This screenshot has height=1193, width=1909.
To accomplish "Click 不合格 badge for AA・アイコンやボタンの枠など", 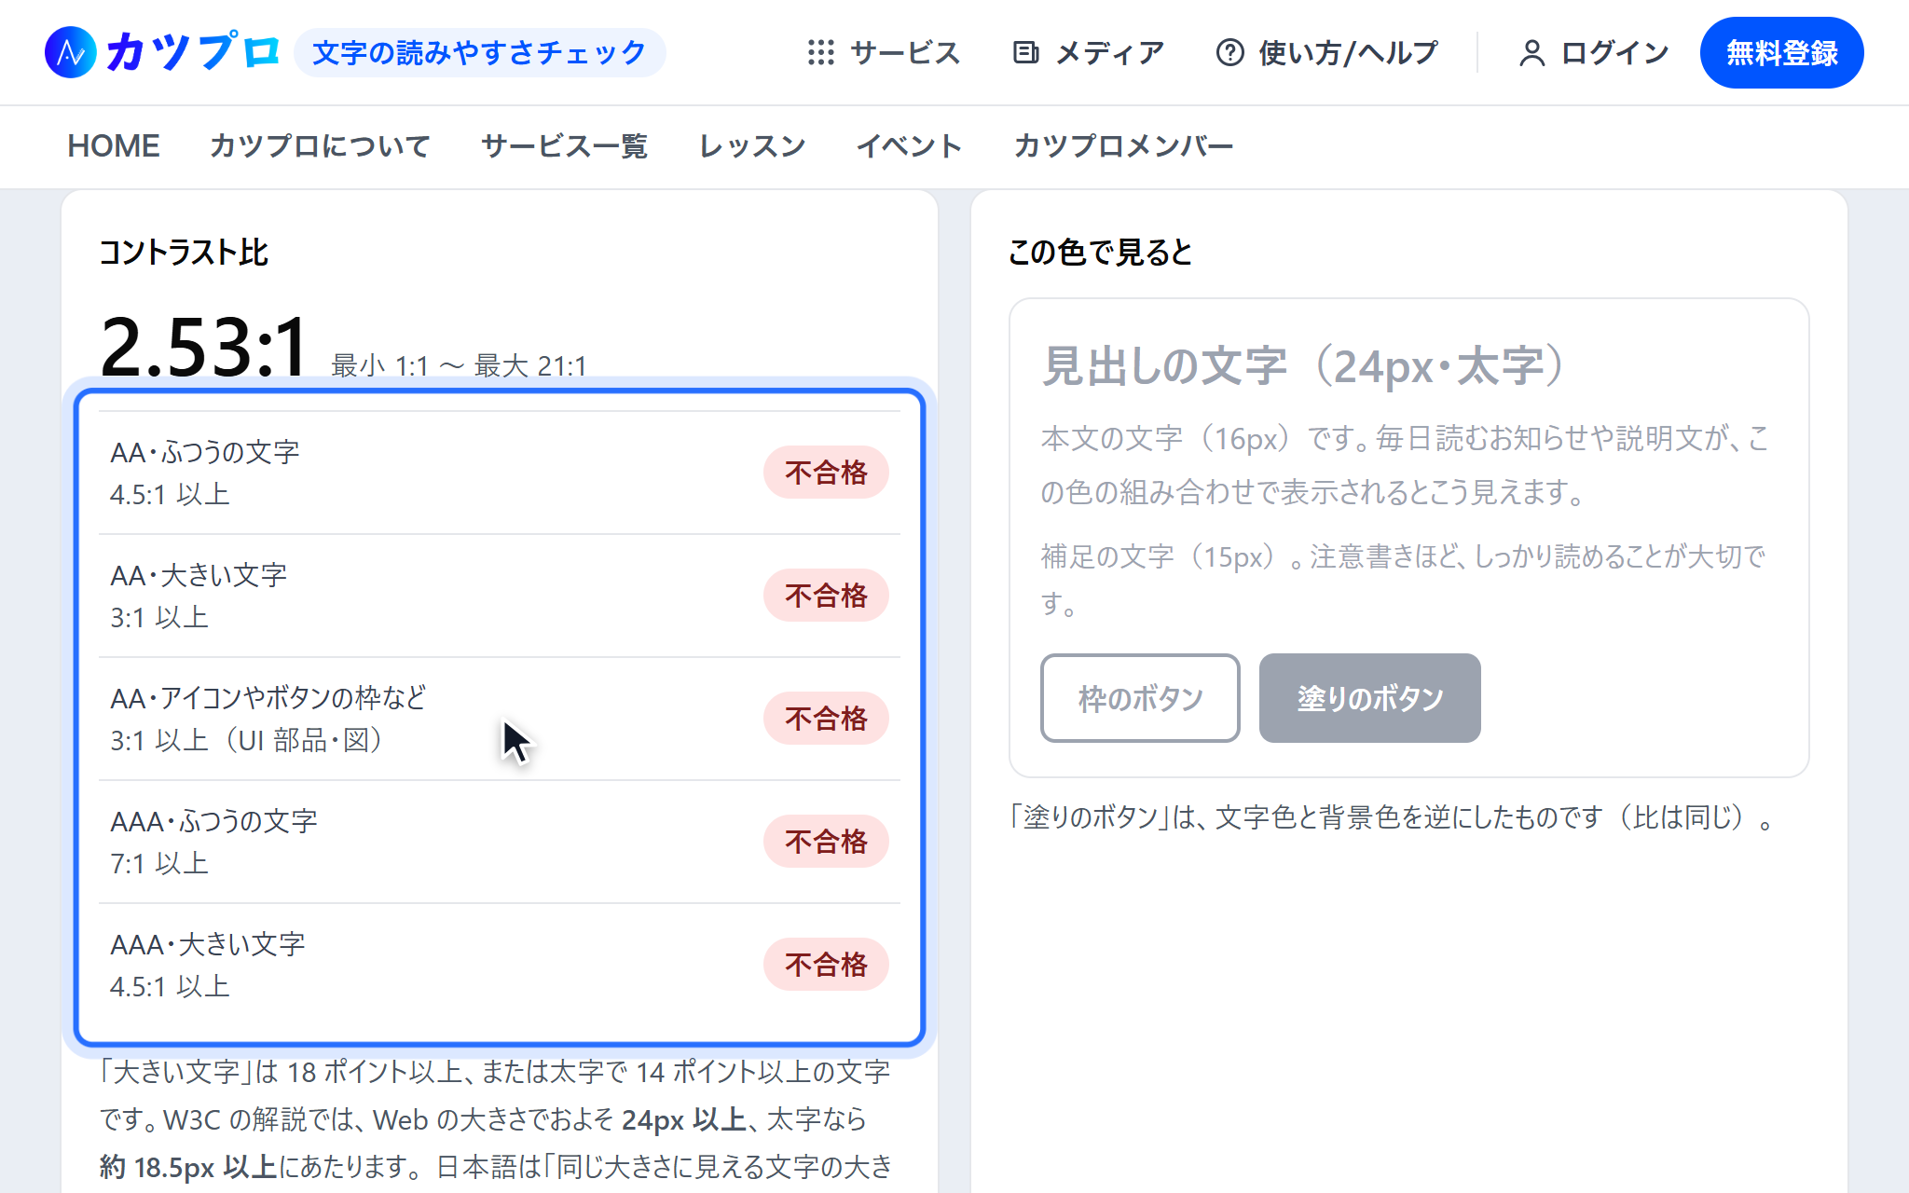I will [x=826, y=719].
